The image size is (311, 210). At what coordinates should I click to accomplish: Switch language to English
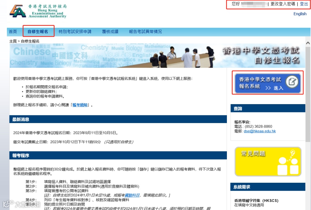point(300,14)
